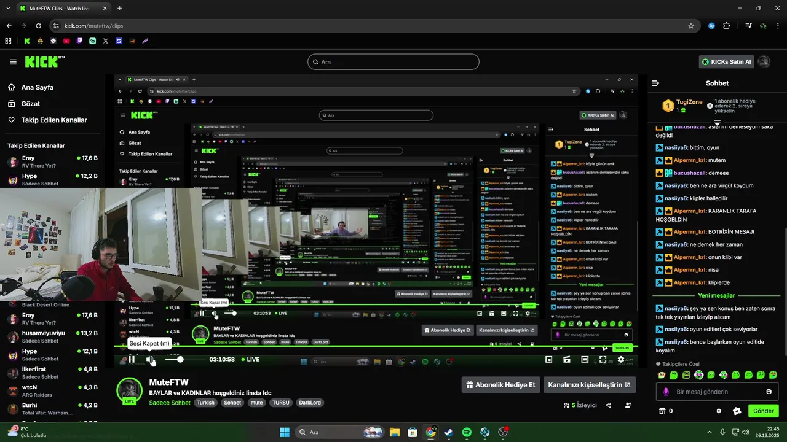Screen dimensions: 787x442
Task: Open the tab search dropdown chevron
Action: pos(7,9)
